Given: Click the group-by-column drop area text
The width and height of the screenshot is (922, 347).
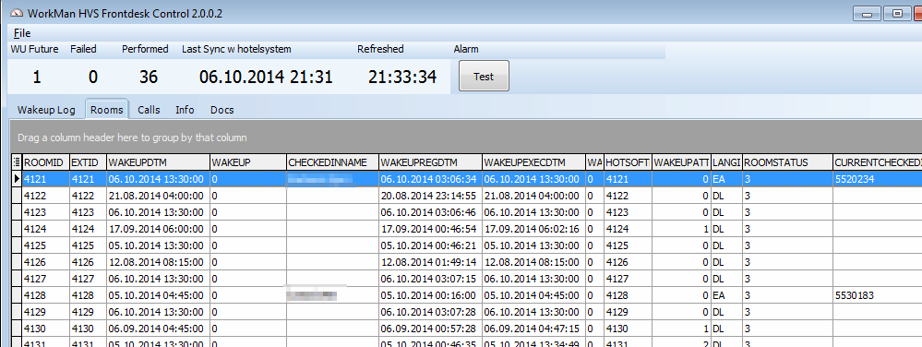Looking at the screenshot, I should pos(132,138).
